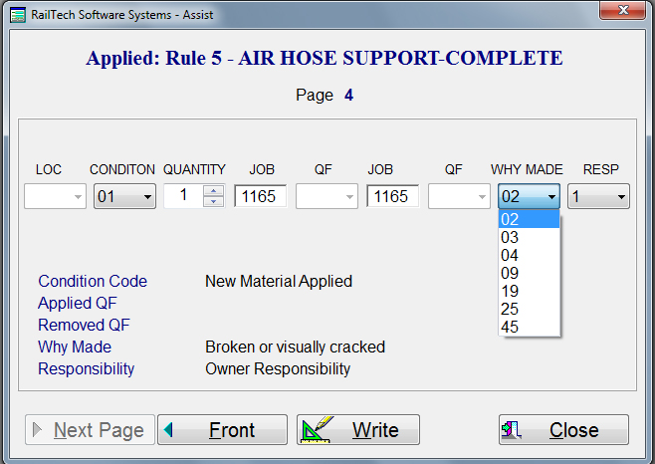Open the second QF dropdown

[x=481, y=197]
